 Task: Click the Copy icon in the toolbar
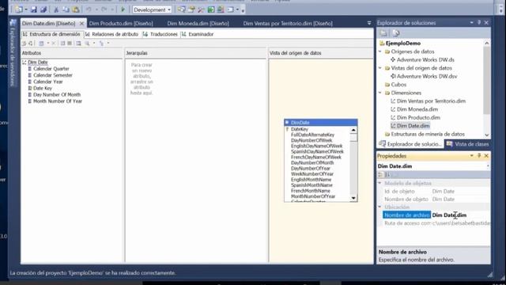click(66, 9)
